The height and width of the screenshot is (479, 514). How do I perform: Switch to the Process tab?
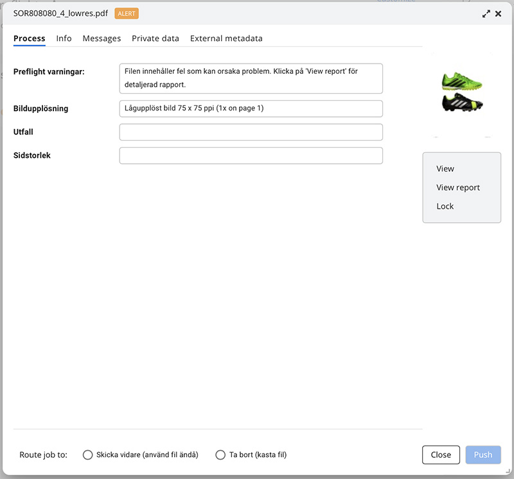[30, 39]
